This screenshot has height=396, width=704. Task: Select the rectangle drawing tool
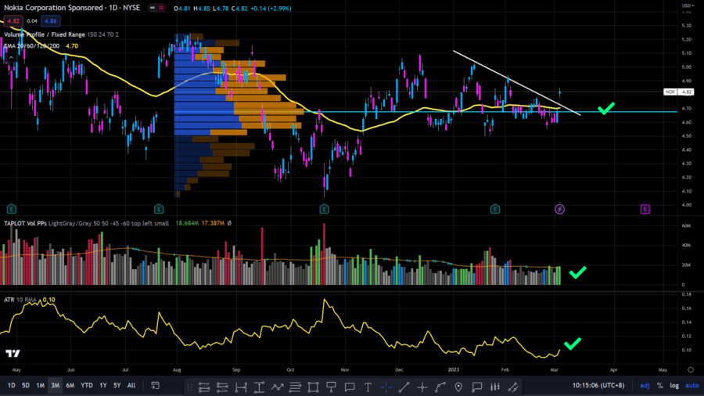click(314, 387)
